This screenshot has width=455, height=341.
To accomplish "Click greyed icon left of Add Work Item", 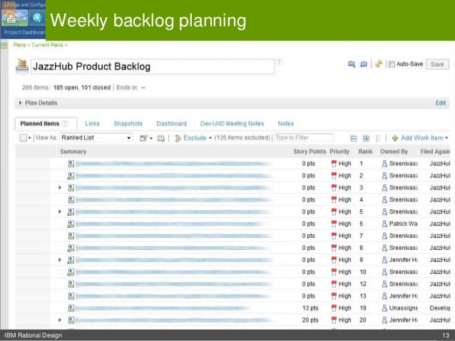I will [x=378, y=139].
